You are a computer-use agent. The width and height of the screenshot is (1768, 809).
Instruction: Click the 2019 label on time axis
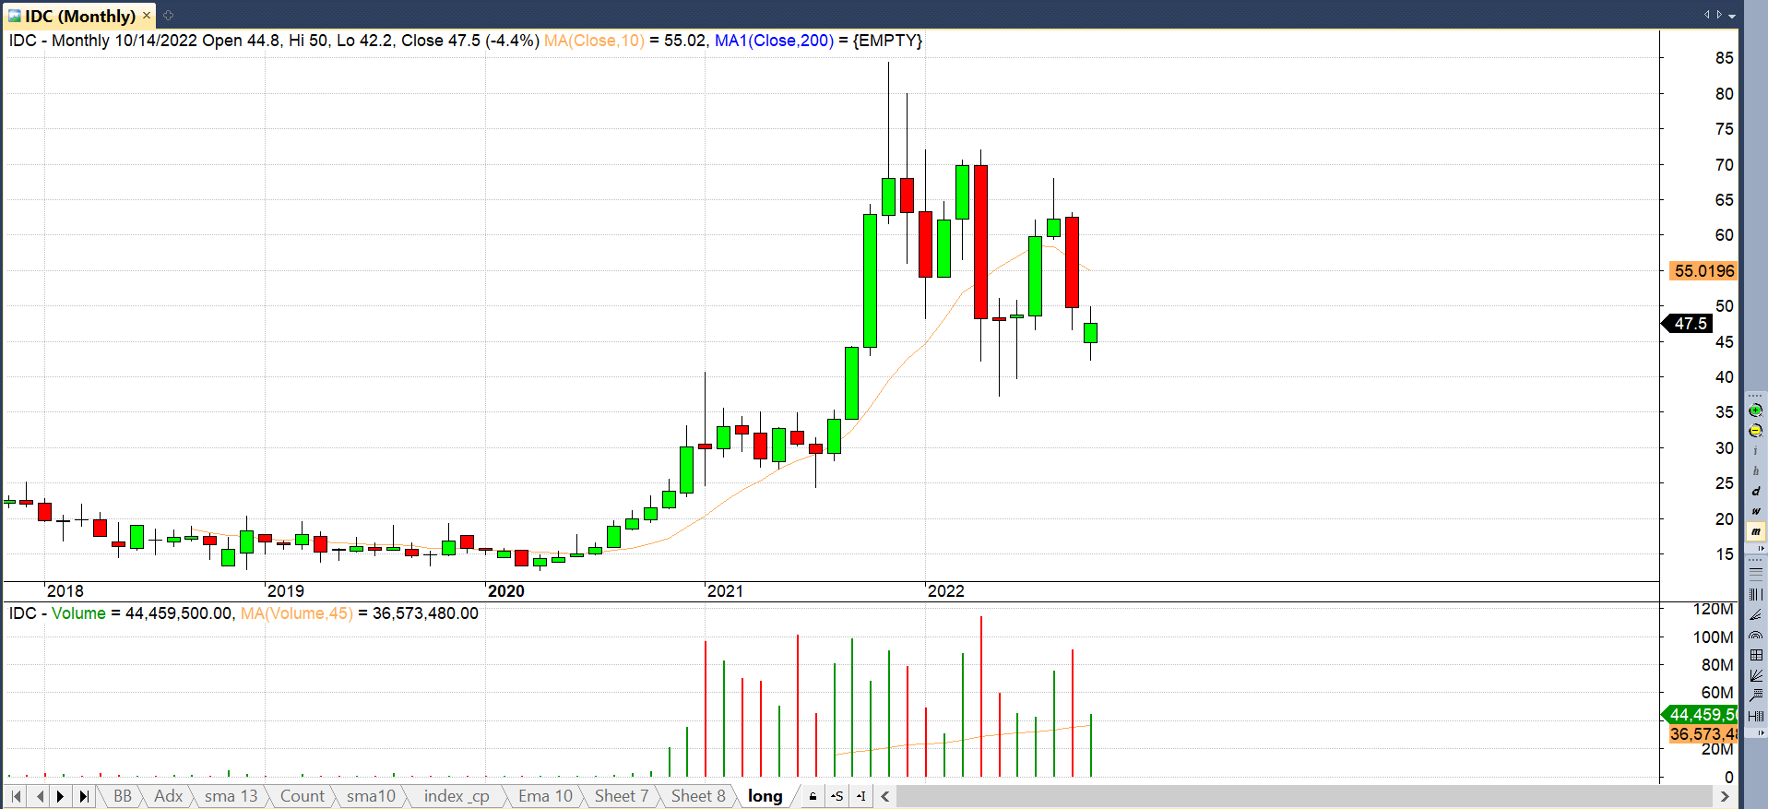285,591
